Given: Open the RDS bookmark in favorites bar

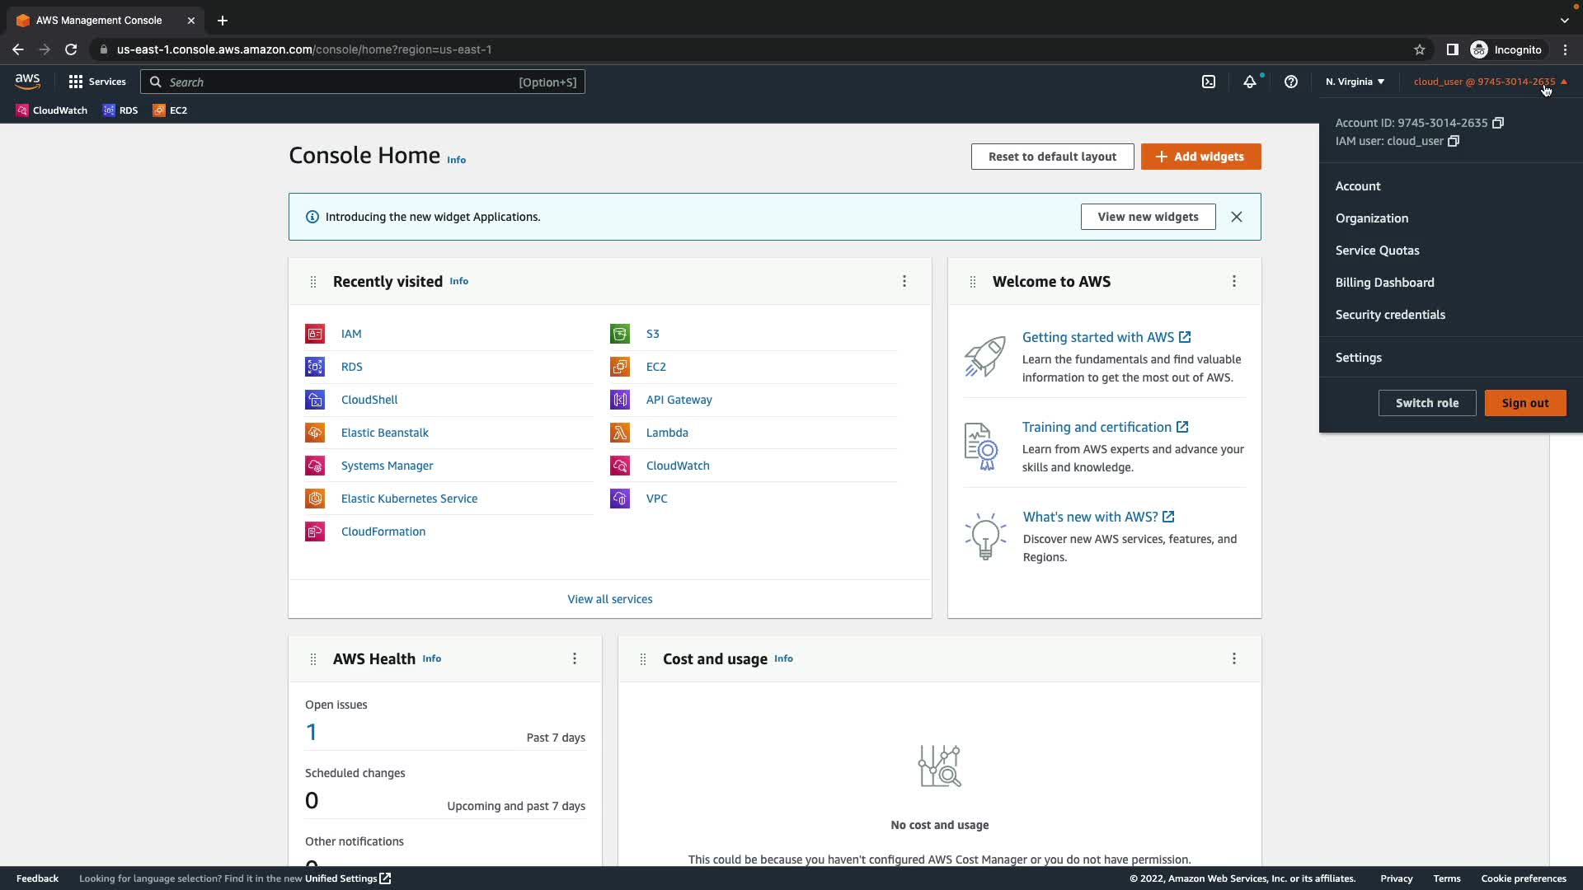Looking at the screenshot, I should (x=120, y=110).
